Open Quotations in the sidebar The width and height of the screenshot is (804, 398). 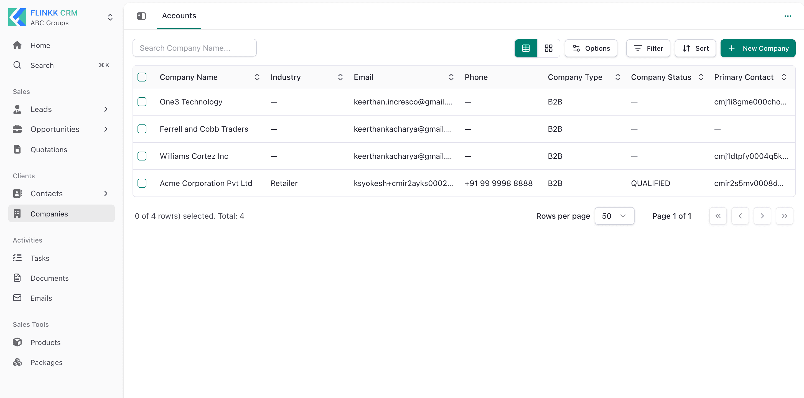62,149
